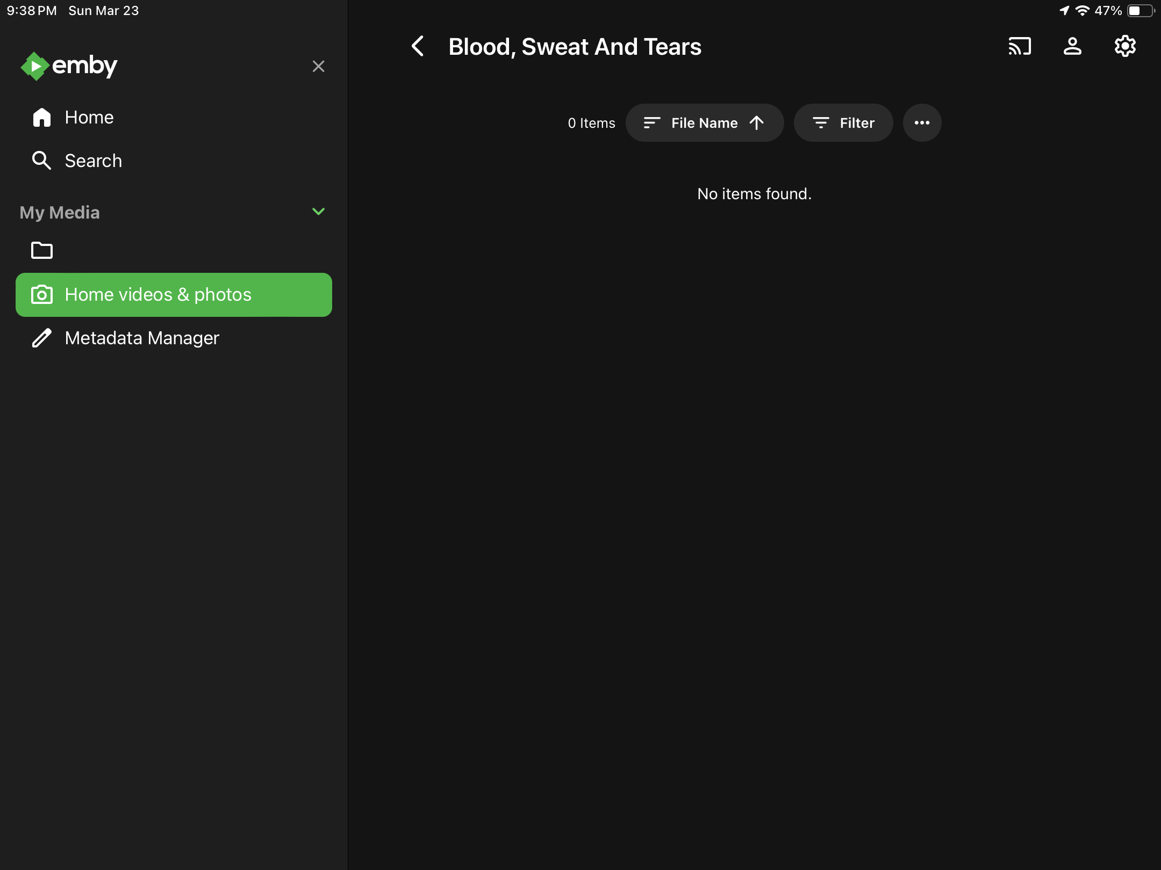The width and height of the screenshot is (1161, 870).
Task: Click the My Media section header
Action: coord(60,213)
